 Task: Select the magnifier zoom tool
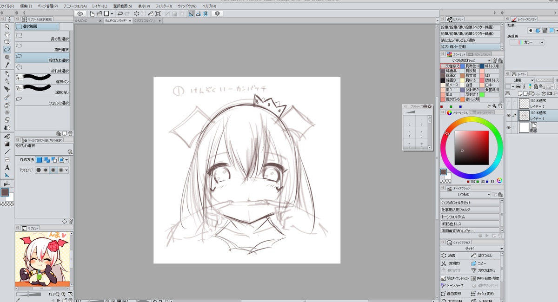click(x=7, y=26)
